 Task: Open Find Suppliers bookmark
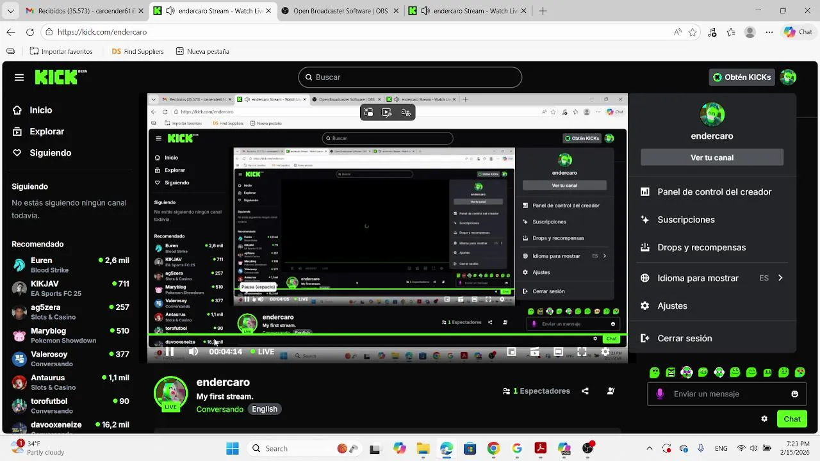(138, 51)
